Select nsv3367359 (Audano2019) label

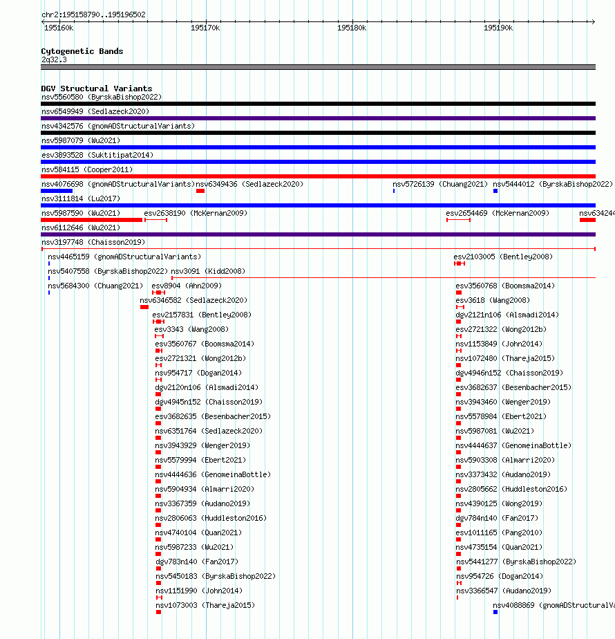[x=203, y=503]
